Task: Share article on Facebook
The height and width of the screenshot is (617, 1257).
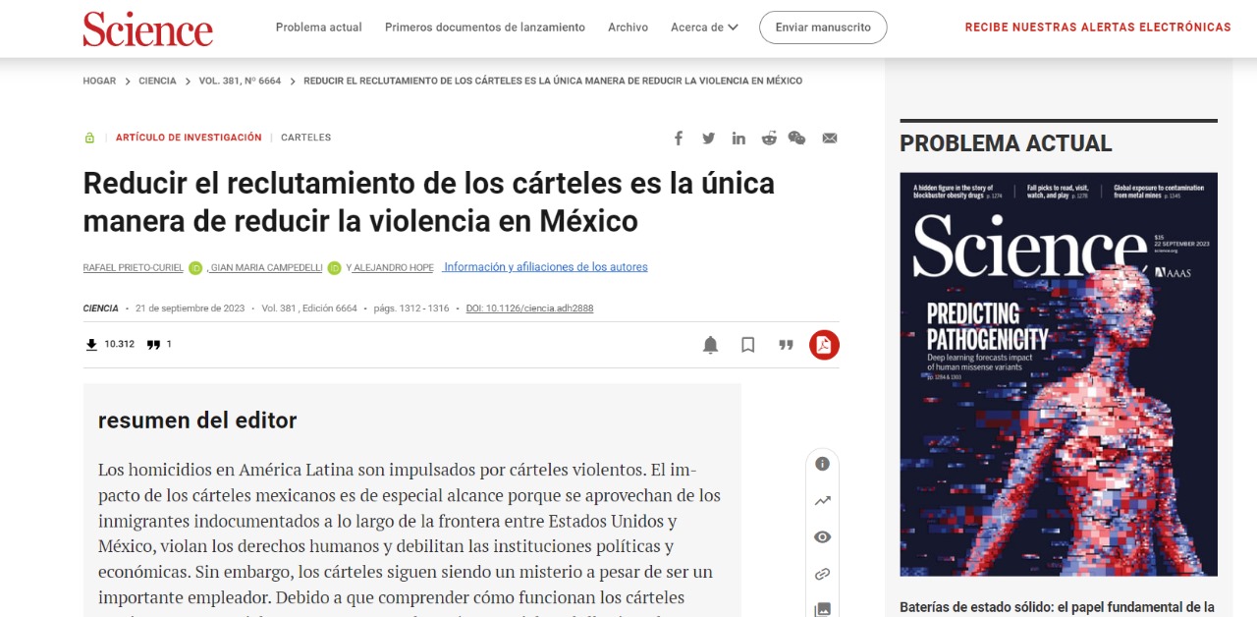Action: coord(679,138)
